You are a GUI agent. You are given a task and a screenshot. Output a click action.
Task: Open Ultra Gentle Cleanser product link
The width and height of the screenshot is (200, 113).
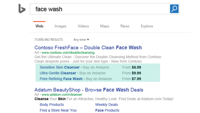click(58, 73)
